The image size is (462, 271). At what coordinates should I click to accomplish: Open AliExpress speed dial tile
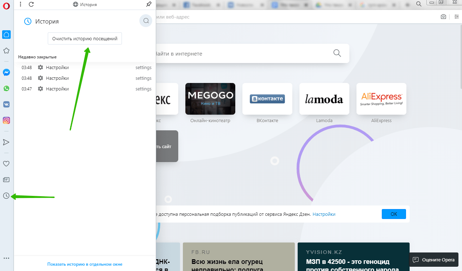[x=381, y=99]
